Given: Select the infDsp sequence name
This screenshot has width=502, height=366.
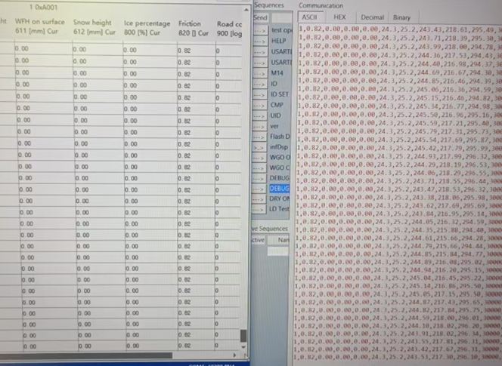Looking at the screenshot, I should (x=279, y=147).
